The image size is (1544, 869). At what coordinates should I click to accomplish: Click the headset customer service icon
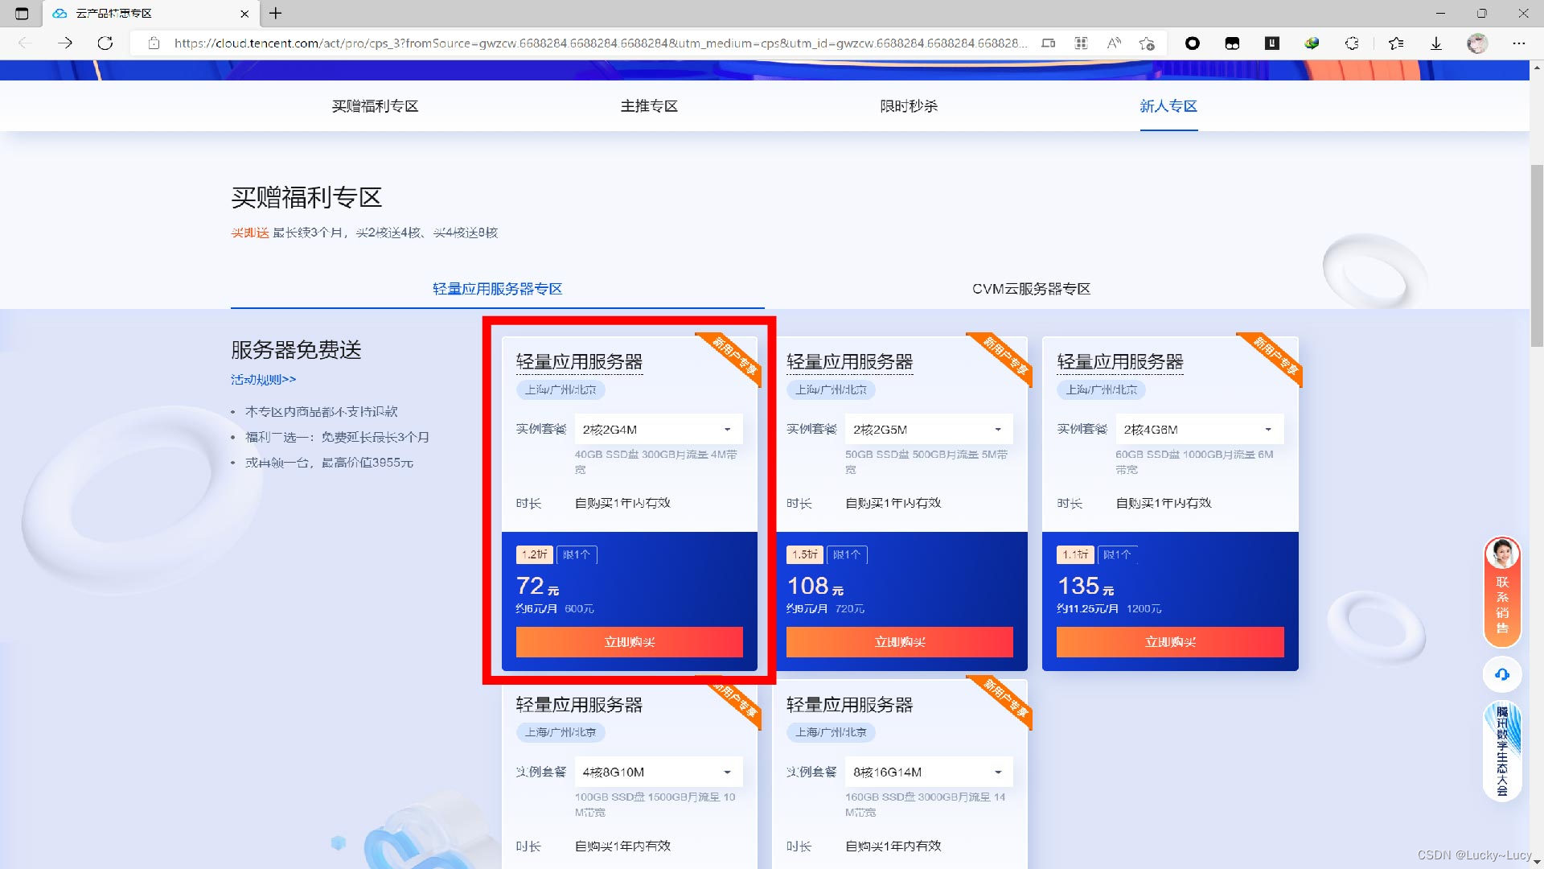tap(1502, 674)
